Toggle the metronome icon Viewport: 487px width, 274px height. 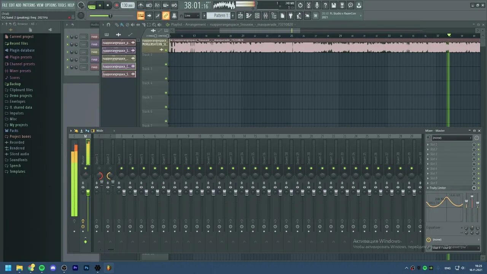click(x=141, y=5)
